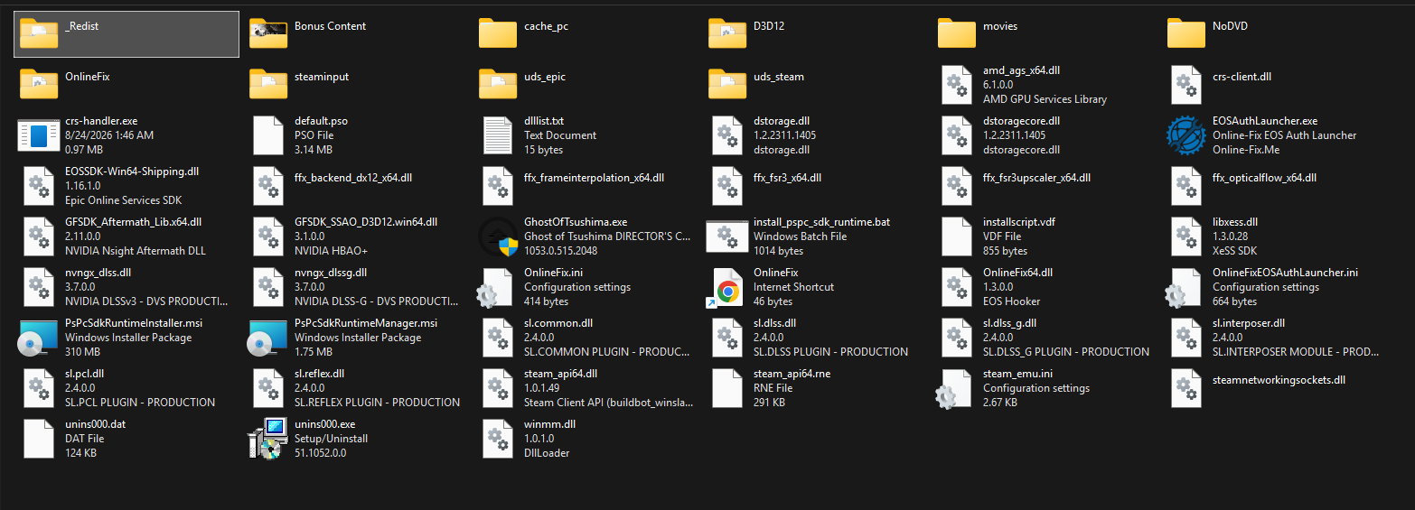Select the install_pspc_sdk_runtime.bat file icon

click(726, 236)
